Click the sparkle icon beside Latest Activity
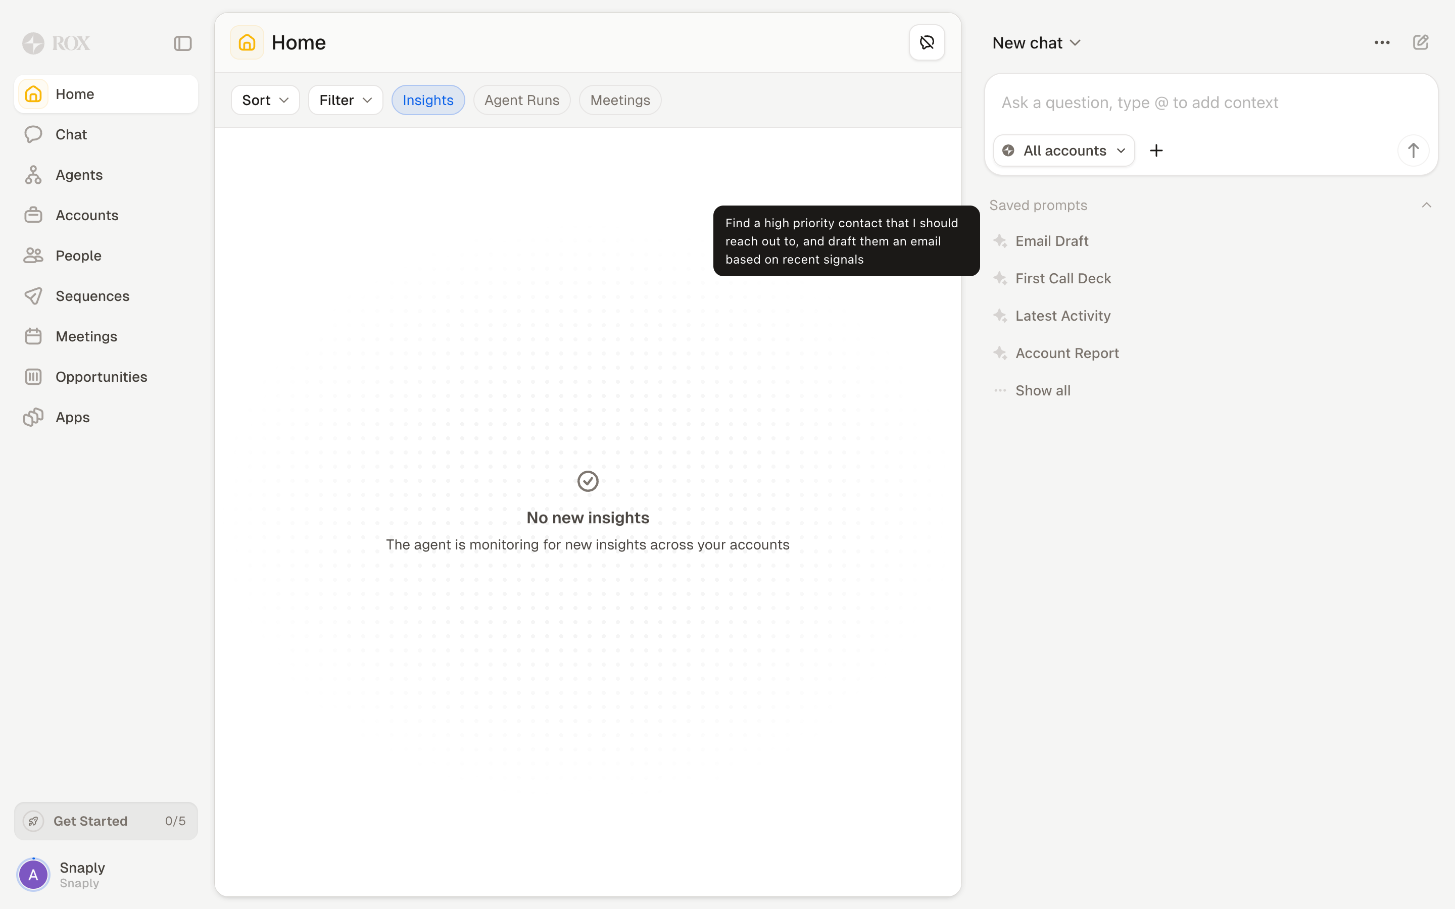This screenshot has height=909, width=1455. (x=1000, y=316)
